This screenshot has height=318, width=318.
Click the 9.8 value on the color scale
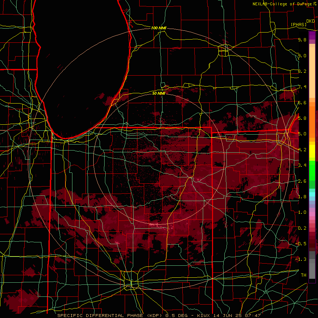pyautogui.click(x=302, y=40)
